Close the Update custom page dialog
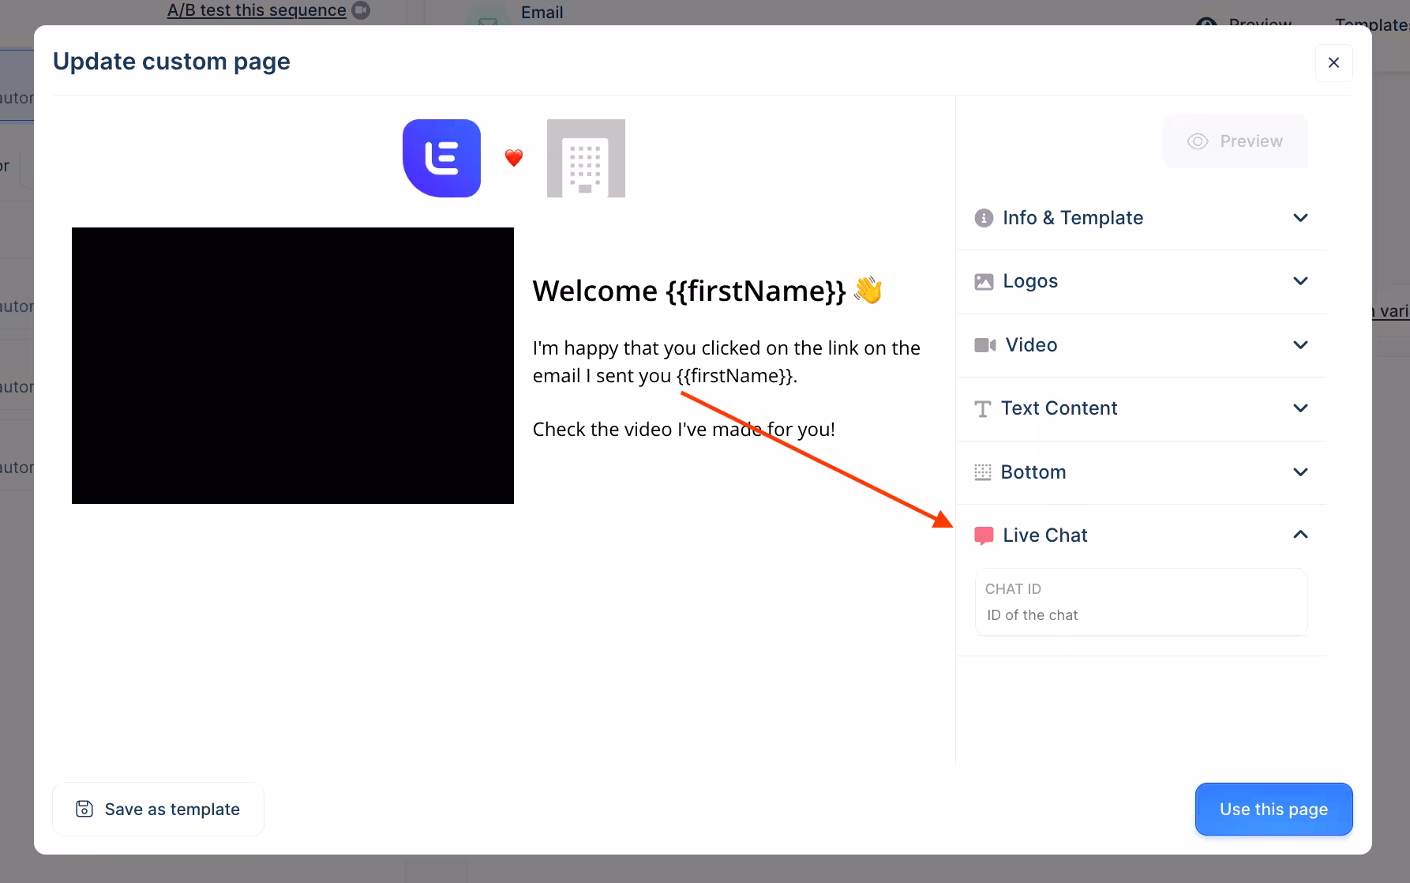1410x883 pixels. click(1333, 62)
